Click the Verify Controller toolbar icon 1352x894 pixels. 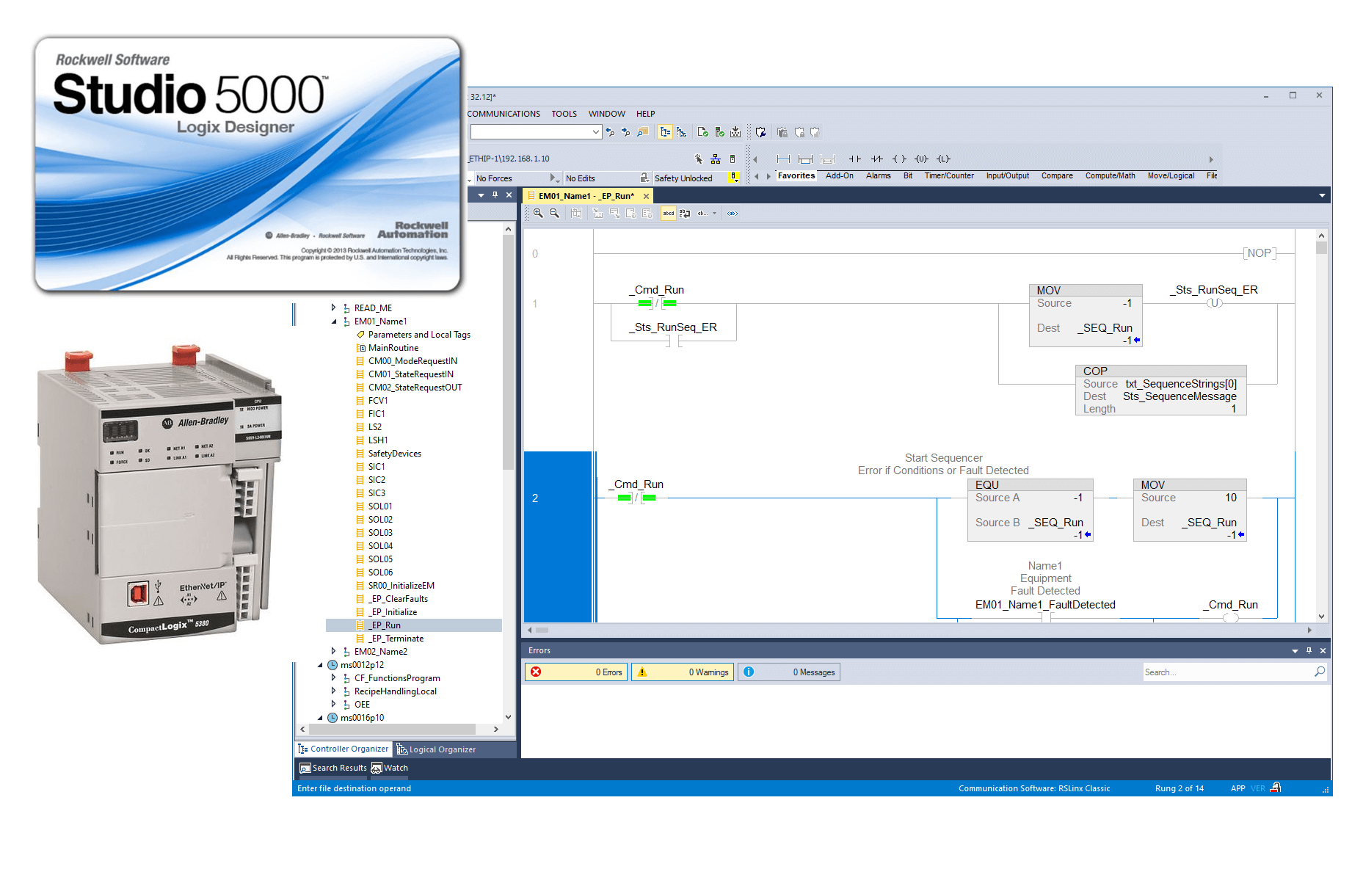pyautogui.click(x=719, y=132)
